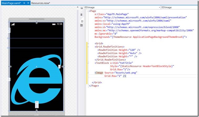The image size is (199, 117).
Task: Click the x:Uid="txtTitle" attribute
Action: (x=121, y=63)
